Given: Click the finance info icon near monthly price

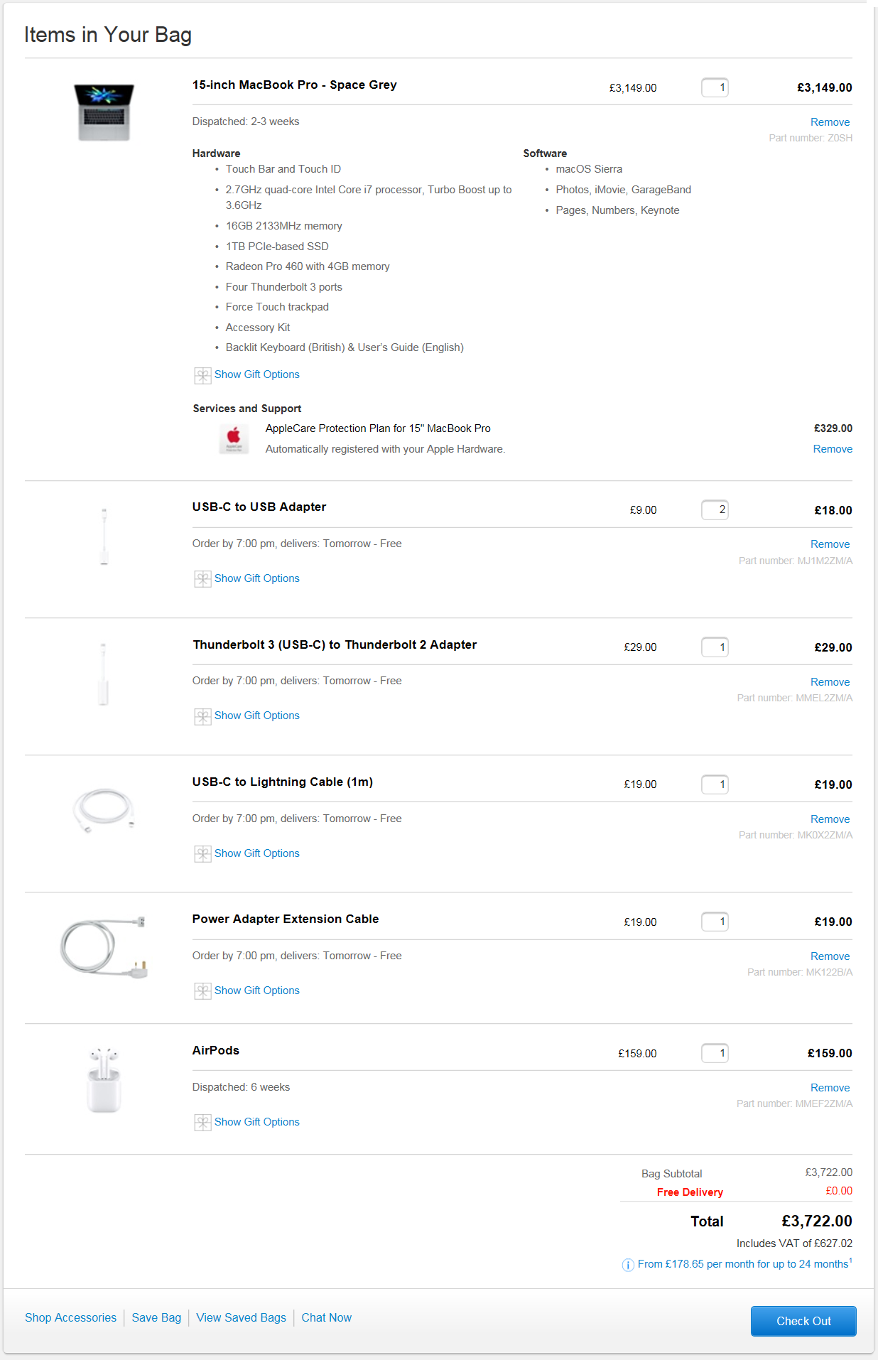Looking at the screenshot, I should coord(628,1265).
